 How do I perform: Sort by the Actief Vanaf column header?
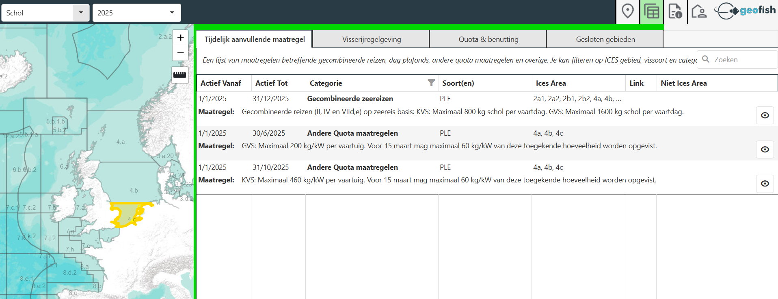point(221,83)
